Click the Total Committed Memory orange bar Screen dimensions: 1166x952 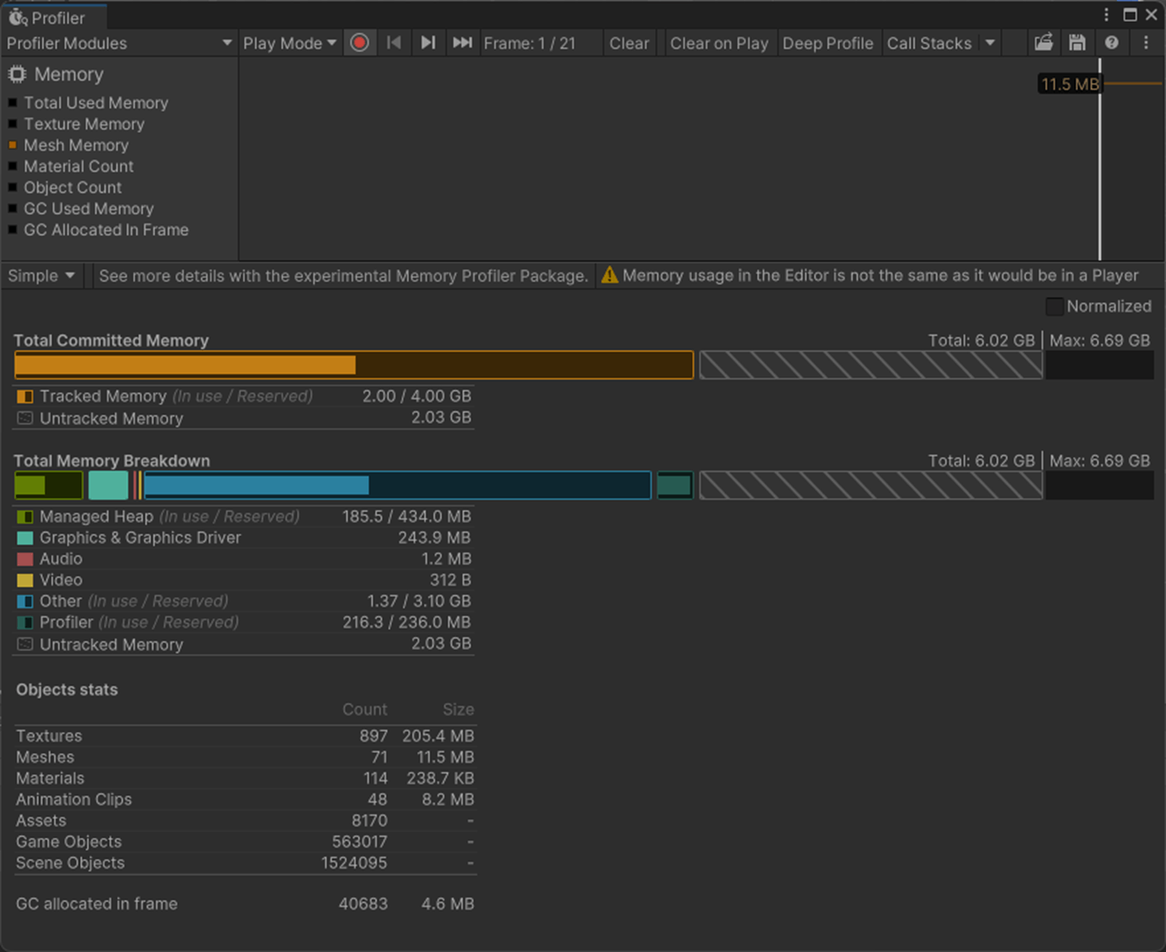tap(354, 365)
